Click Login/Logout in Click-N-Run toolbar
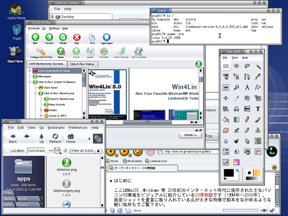Viewport: 288px width, 216px height. (x=107, y=39)
